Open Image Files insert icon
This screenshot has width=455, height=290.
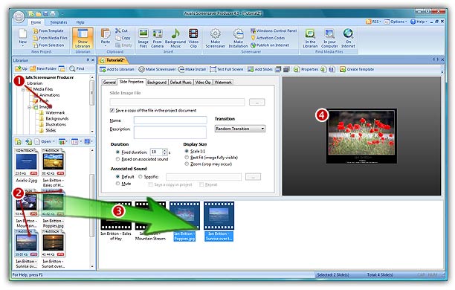143,38
